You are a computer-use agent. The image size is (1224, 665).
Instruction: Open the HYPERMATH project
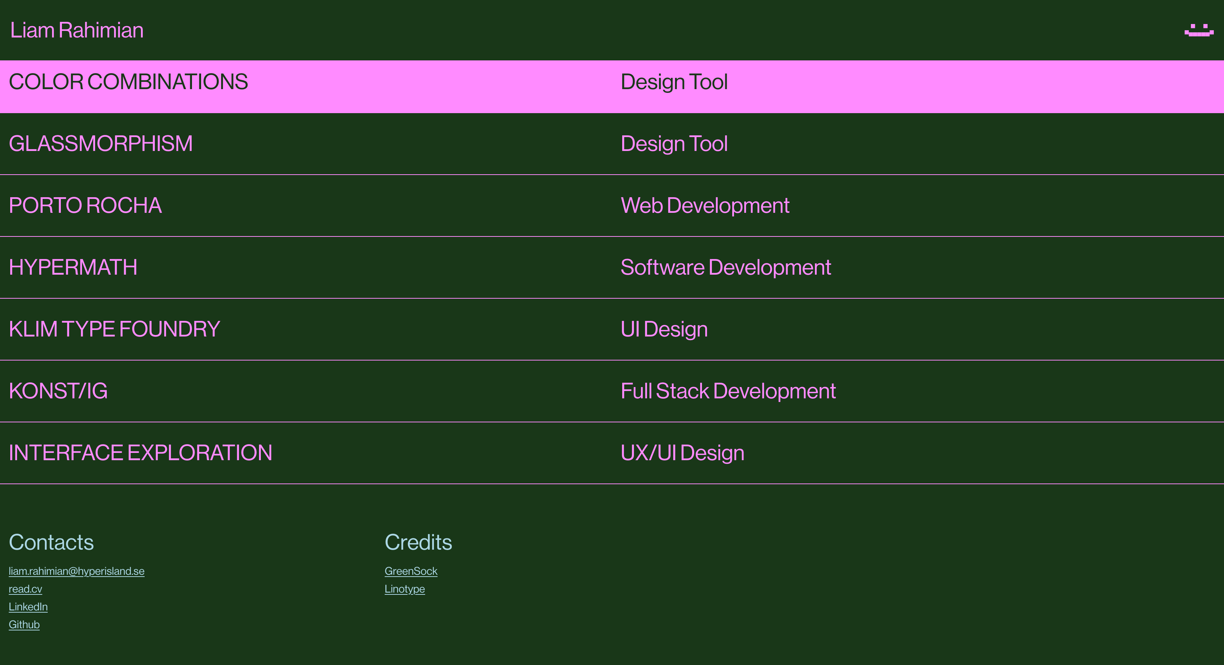pyautogui.click(x=73, y=267)
